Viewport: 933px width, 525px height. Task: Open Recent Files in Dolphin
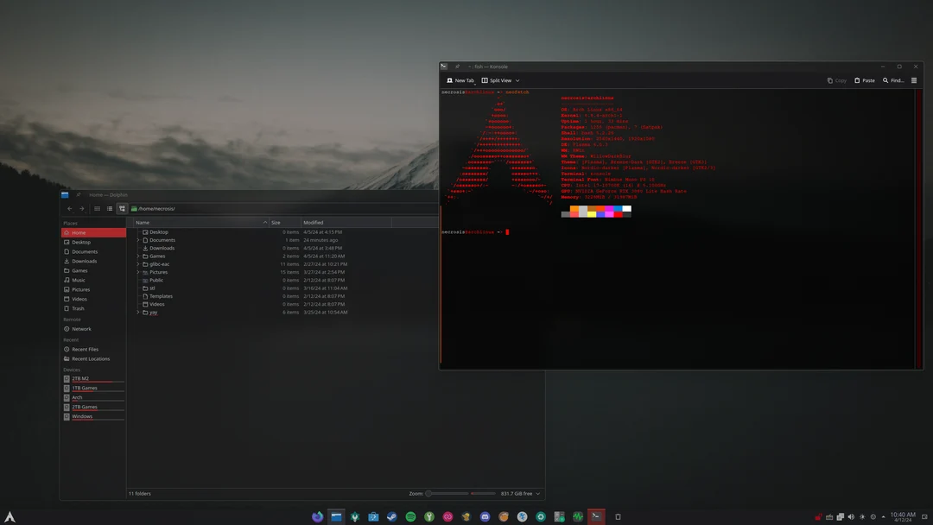(83, 349)
